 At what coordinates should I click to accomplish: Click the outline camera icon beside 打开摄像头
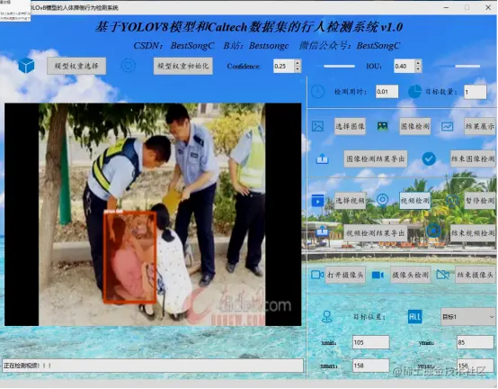pos(317,275)
